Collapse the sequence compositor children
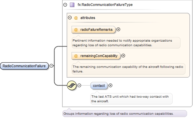This screenshot has width=193, height=118. tap(79, 85)
